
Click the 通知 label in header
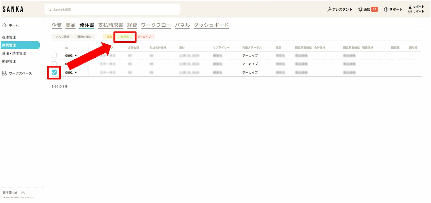(x=367, y=9)
